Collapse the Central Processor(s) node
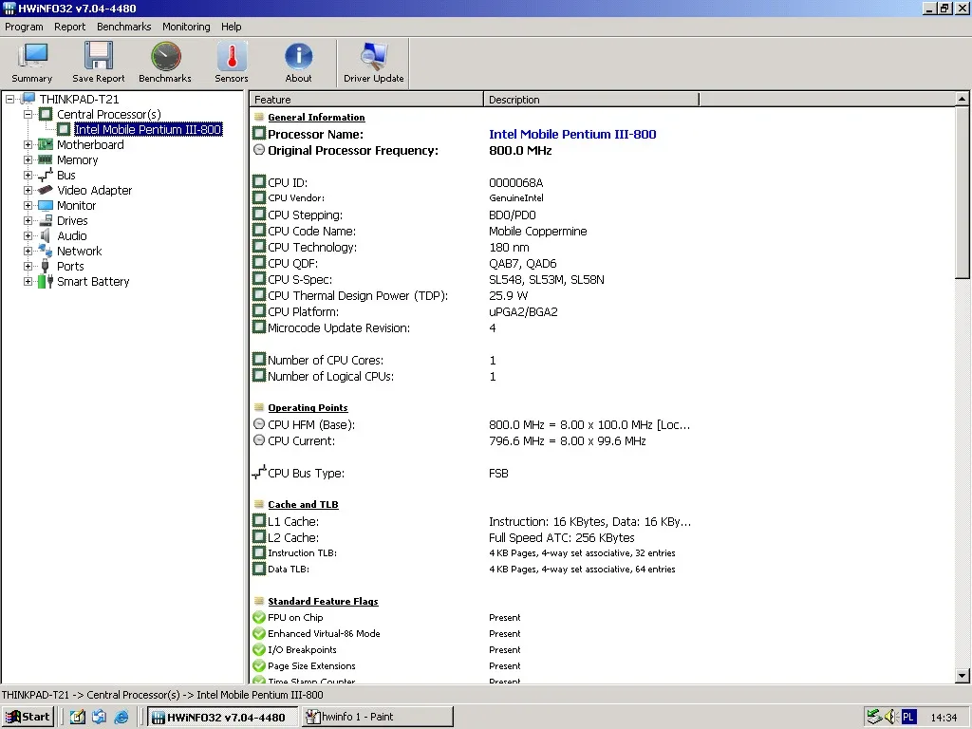The width and height of the screenshot is (972, 729). click(x=28, y=114)
